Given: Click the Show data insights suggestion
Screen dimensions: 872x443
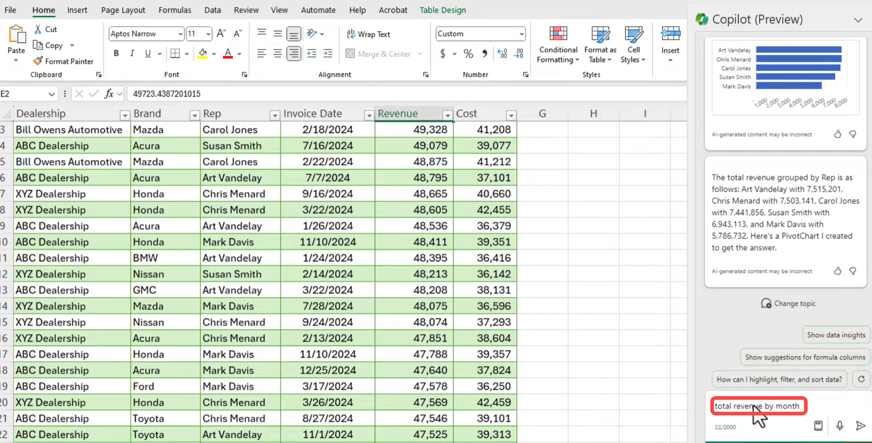Looking at the screenshot, I should [x=836, y=335].
